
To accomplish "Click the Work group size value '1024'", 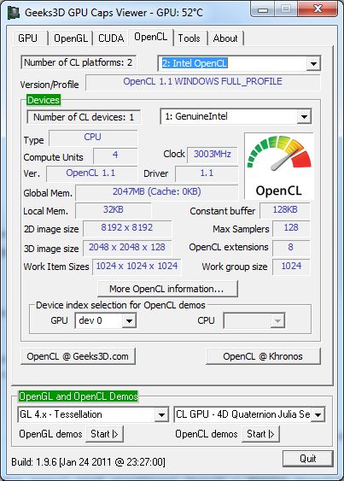I will tap(291, 267).
